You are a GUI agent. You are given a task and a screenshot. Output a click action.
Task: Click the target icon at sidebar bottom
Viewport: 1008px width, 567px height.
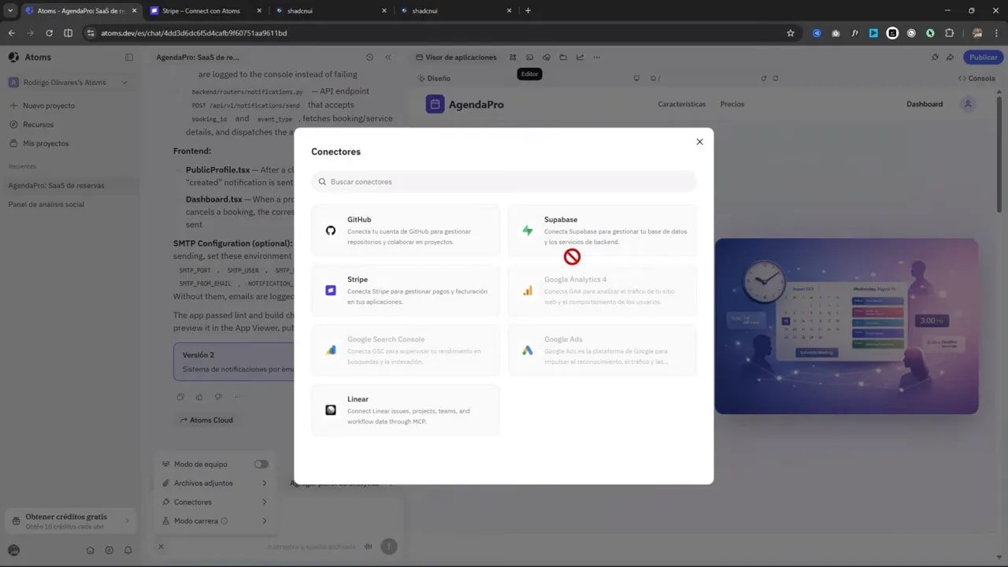(109, 550)
